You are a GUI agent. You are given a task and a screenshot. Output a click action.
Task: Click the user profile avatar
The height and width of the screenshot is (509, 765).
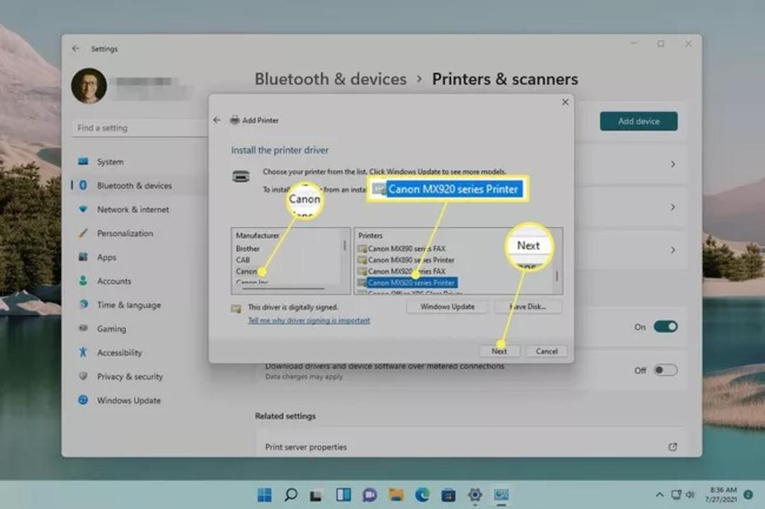89,86
